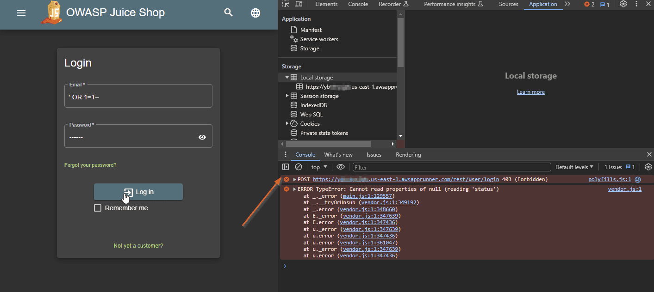
Task: Select the inspect element picker icon
Action: tap(286, 4)
